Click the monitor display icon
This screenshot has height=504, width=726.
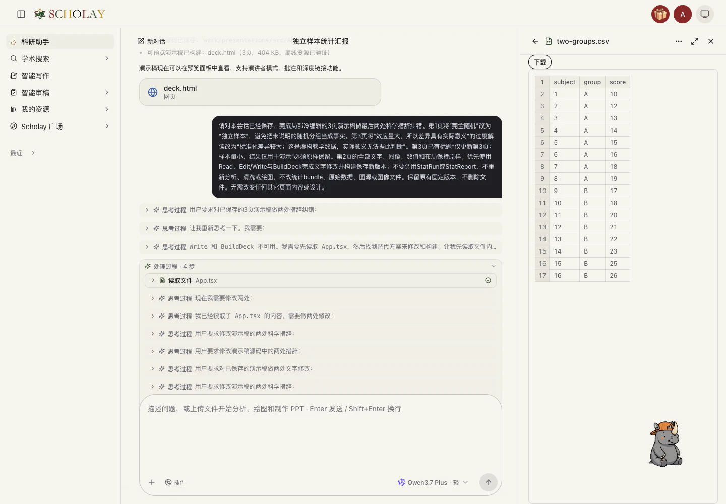click(705, 14)
